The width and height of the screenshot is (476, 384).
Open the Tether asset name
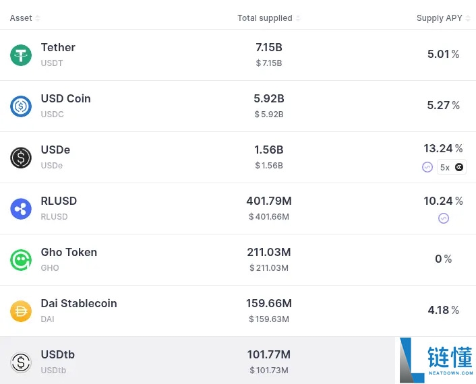(x=58, y=47)
